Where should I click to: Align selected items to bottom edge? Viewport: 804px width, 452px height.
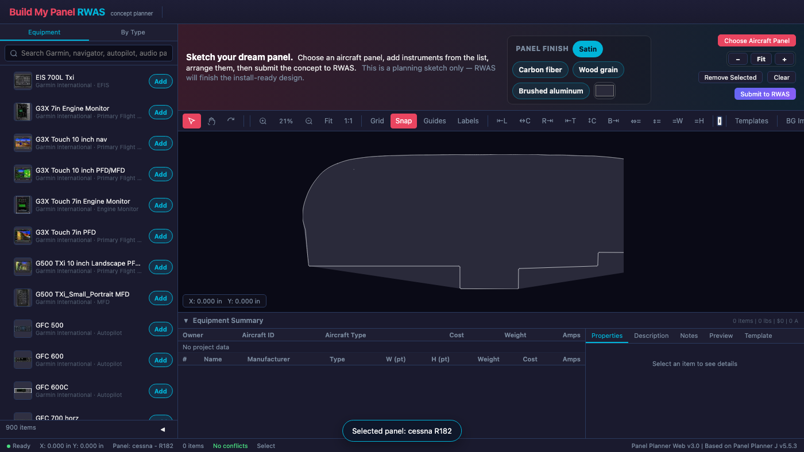coord(613,121)
